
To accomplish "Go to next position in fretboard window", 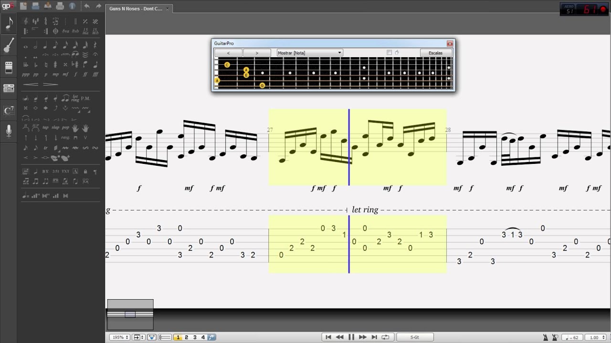I will [x=257, y=53].
